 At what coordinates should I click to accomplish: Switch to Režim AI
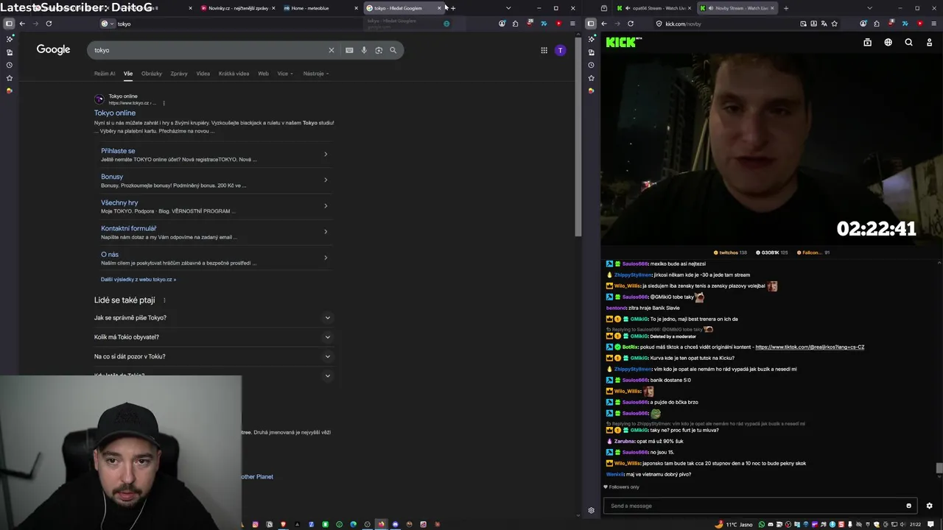coord(105,74)
